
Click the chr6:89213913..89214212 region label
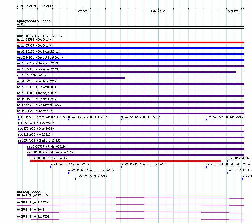point(37,6)
